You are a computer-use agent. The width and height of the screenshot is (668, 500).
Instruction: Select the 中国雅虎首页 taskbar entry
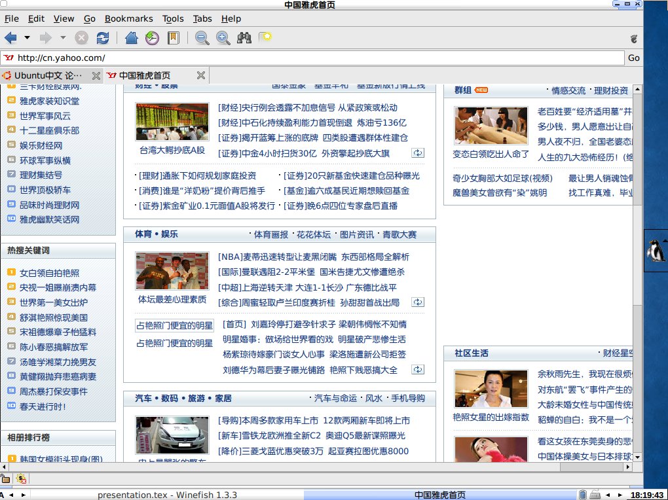coord(440,495)
